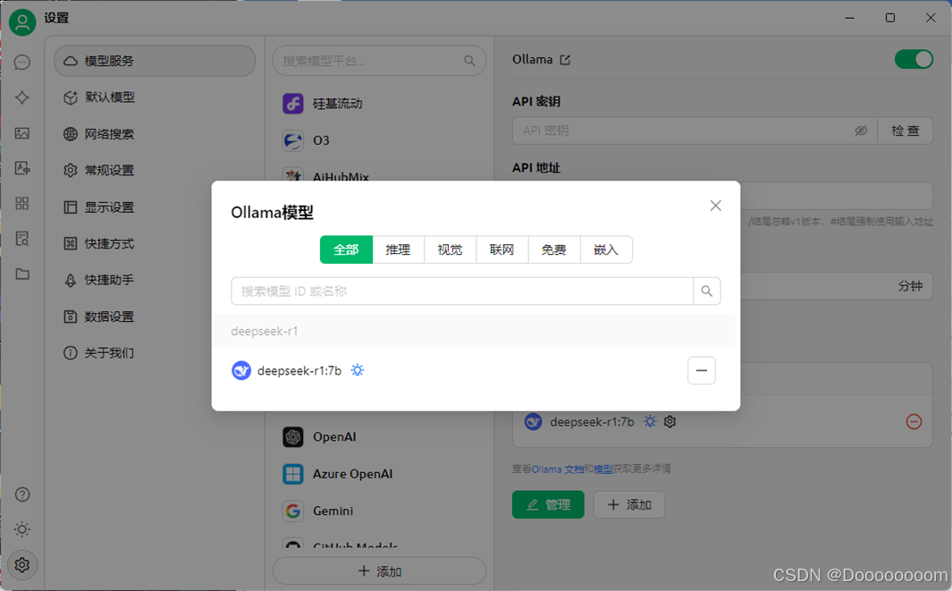The image size is (952, 591).
Task: Open 快捷方式 settings section
Action: (155, 243)
